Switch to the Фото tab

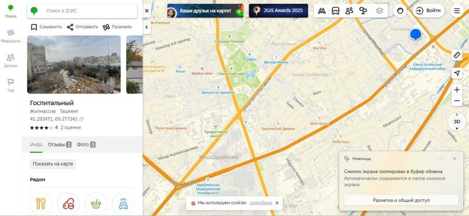tap(86, 145)
